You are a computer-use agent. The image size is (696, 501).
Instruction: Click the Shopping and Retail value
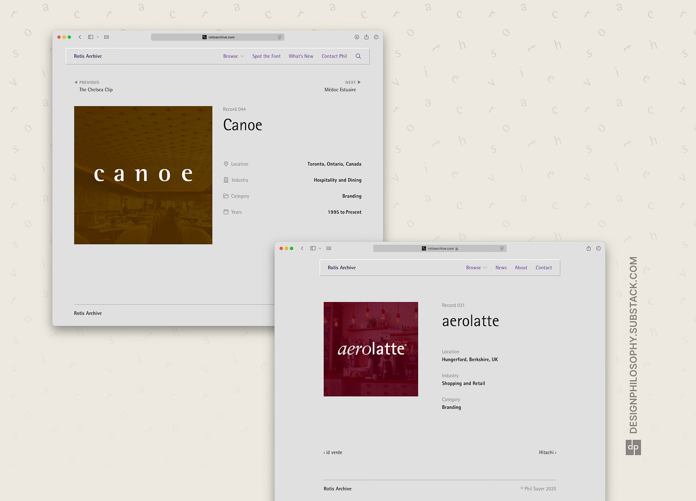463,383
